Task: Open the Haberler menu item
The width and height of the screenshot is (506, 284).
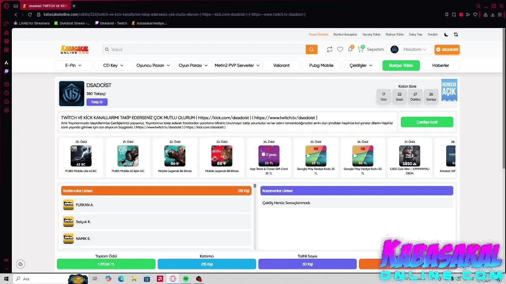Action: pyautogui.click(x=441, y=65)
